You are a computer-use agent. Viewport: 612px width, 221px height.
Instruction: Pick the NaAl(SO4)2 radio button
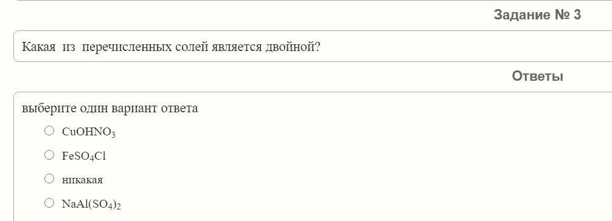point(49,203)
